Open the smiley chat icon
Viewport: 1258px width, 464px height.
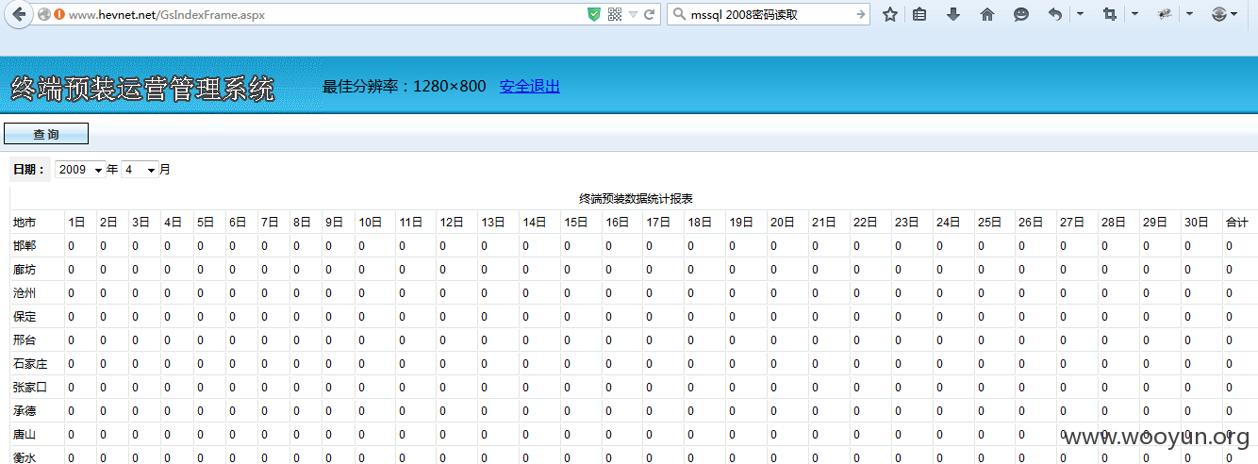[1021, 14]
